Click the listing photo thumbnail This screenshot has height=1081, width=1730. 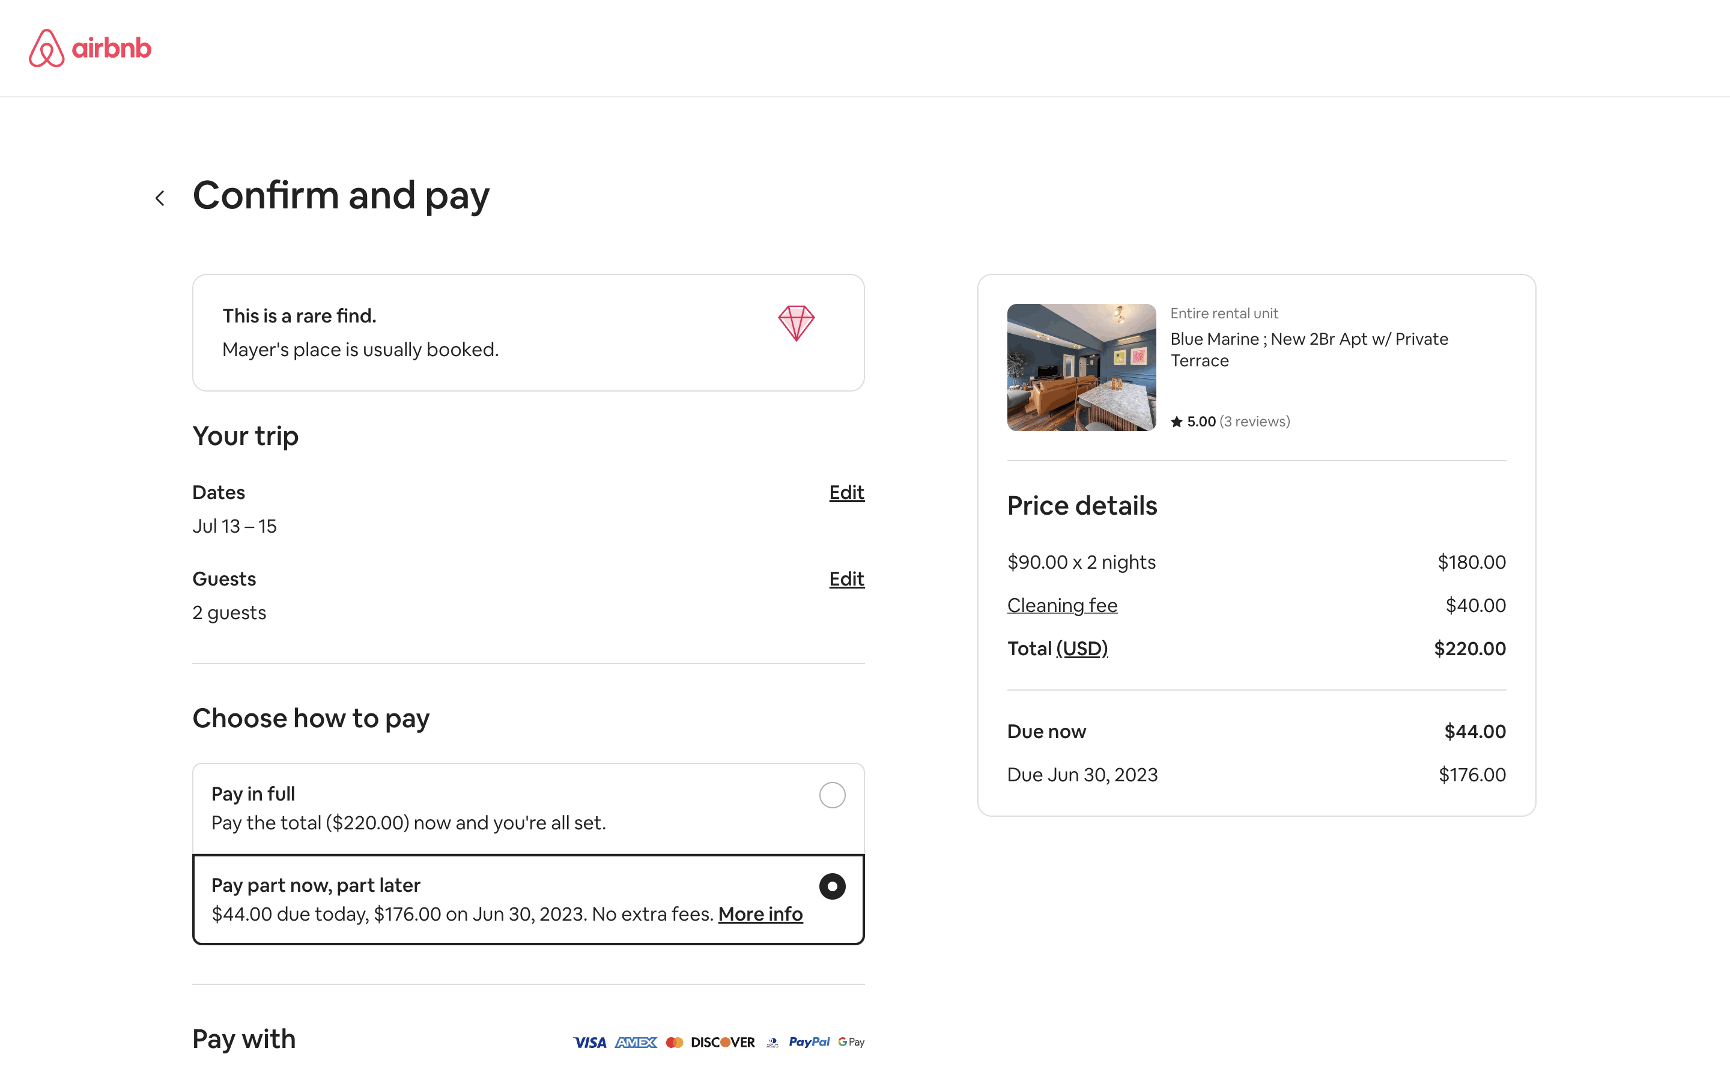1081,368
